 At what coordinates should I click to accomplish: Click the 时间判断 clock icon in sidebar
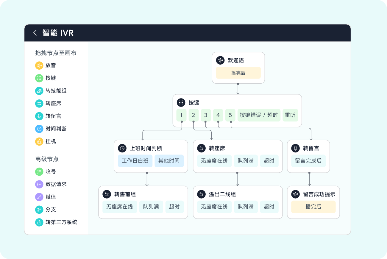[39, 129]
